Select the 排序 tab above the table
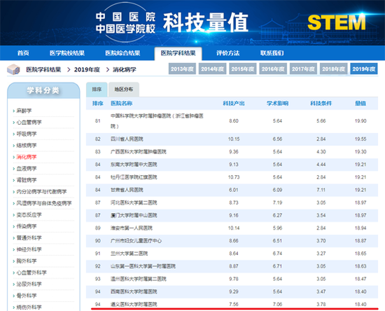Image resolution: width=385 pixels, height=311 pixels. point(97,90)
